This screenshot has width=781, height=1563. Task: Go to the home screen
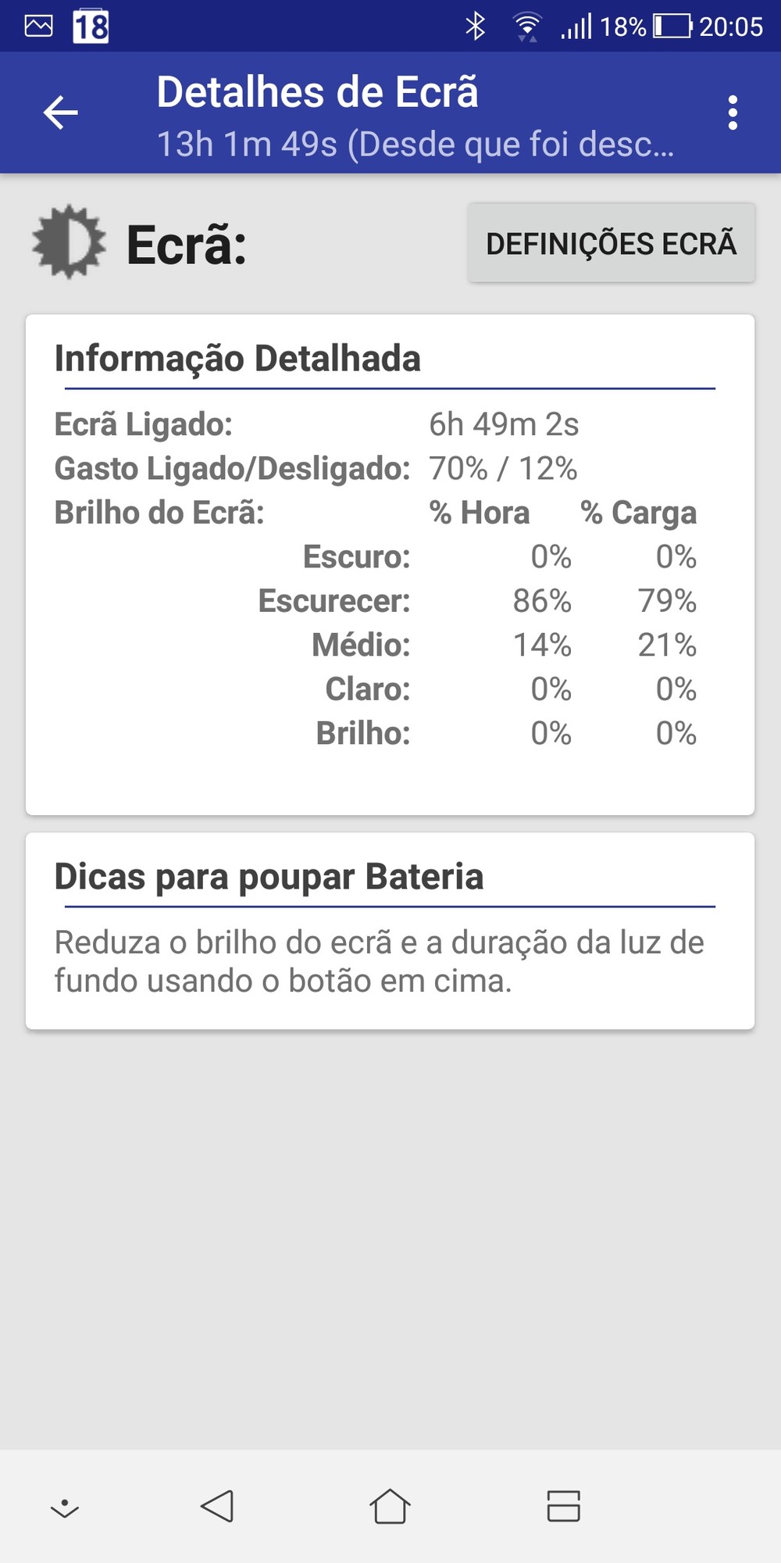click(390, 1506)
